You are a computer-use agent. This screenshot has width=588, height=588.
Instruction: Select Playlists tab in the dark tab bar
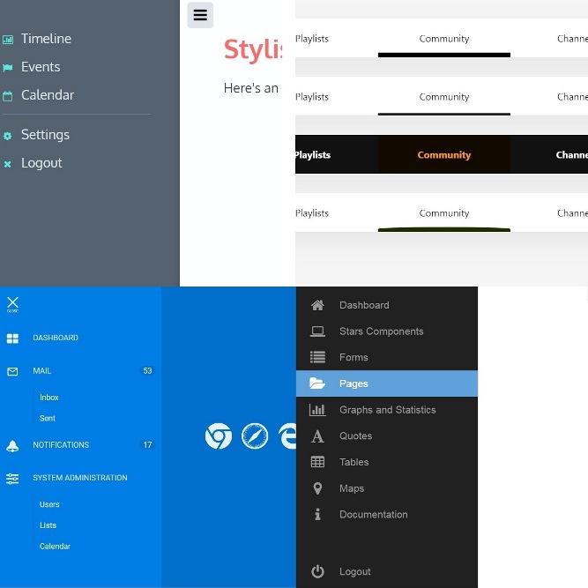[312, 155]
